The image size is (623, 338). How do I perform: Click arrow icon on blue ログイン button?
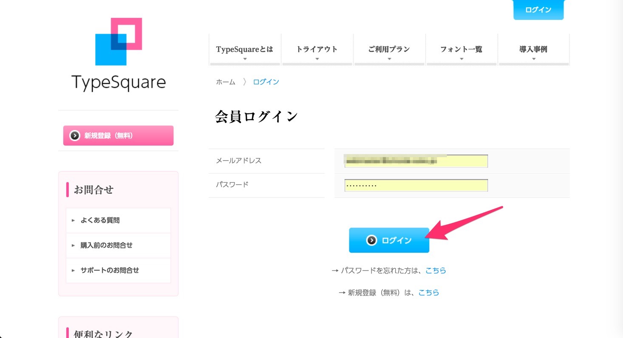[371, 240]
